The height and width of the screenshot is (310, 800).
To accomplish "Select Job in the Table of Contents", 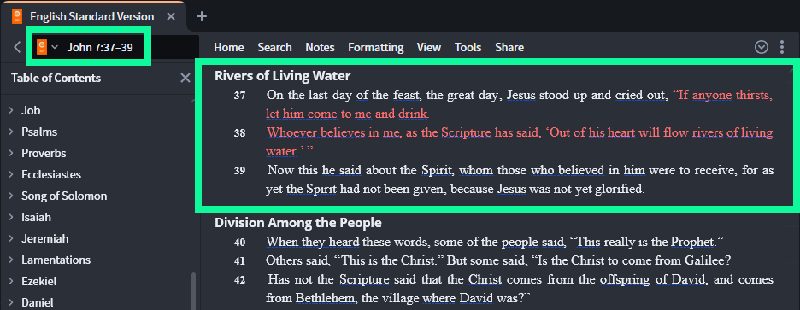I will tap(31, 111).
